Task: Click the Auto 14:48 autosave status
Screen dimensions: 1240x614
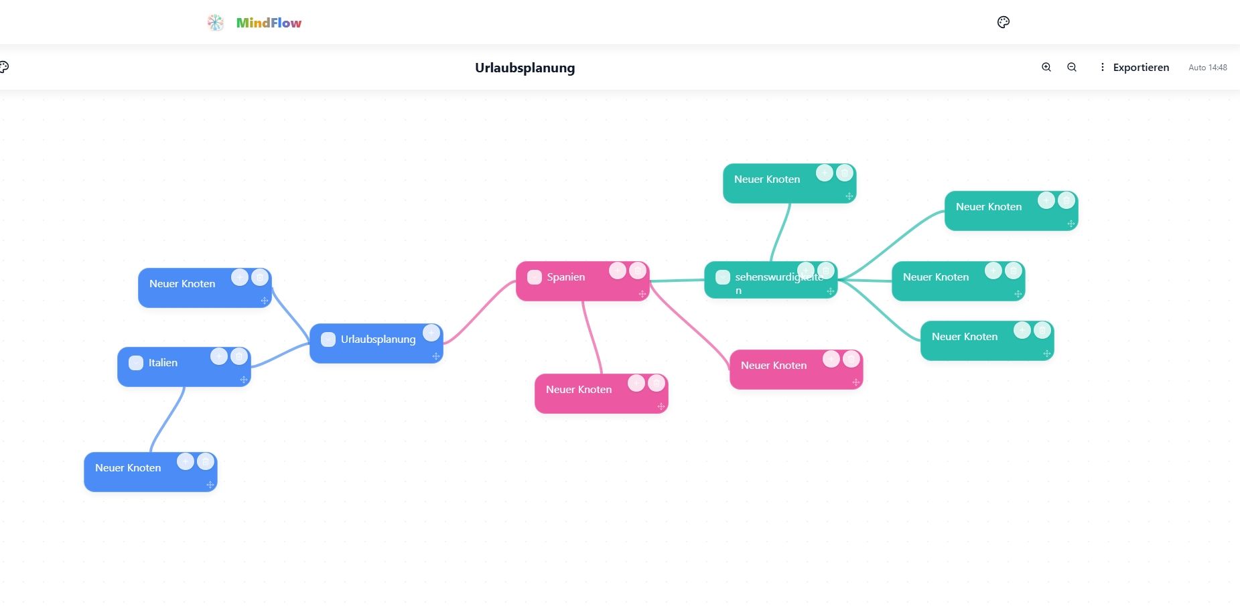Action: [1208, 68]
